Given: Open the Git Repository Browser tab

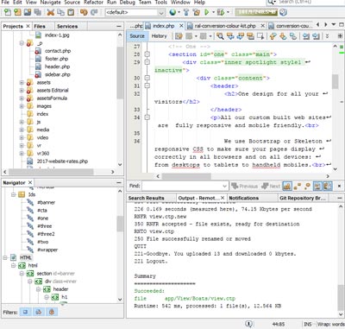Looking at the screenshot, I should (x=303, y=198).
